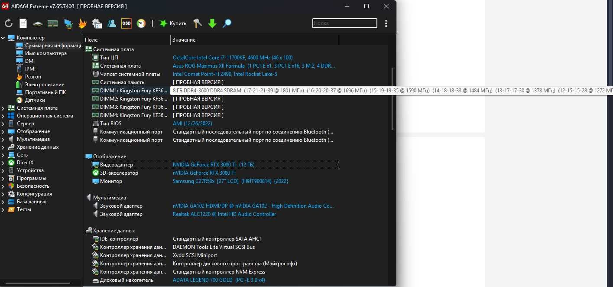Click the green download arrow icon

point(212,23)
